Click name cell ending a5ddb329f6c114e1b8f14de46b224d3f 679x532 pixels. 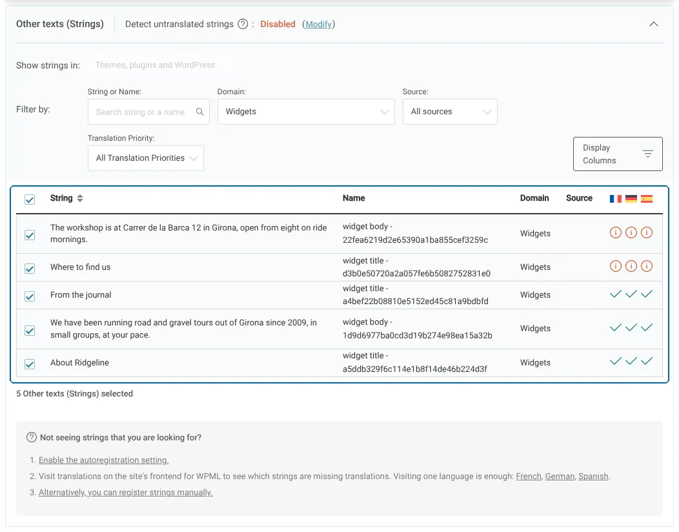tap(414, 362)
